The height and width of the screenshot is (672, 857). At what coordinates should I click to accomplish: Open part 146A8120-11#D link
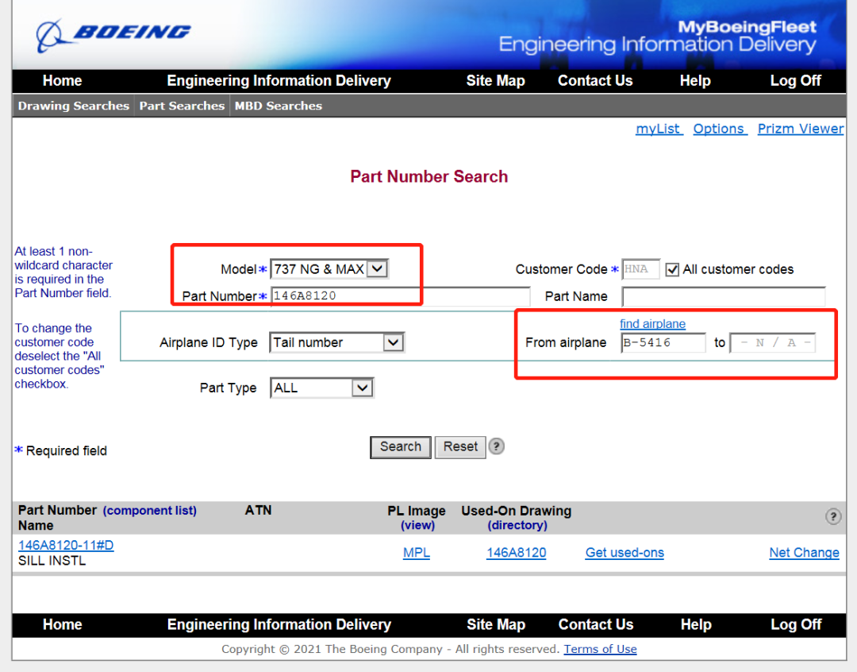66,546
